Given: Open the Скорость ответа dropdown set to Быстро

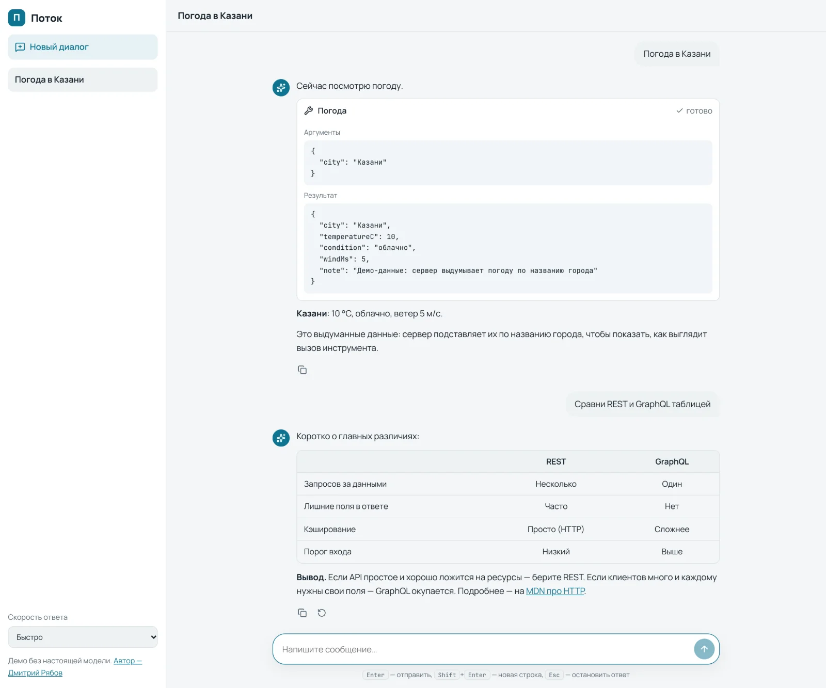Looking at the screenshot, I should click(83, 637).
